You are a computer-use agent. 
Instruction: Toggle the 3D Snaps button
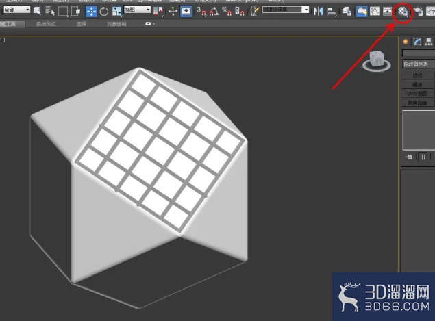(x=201, y=12)
